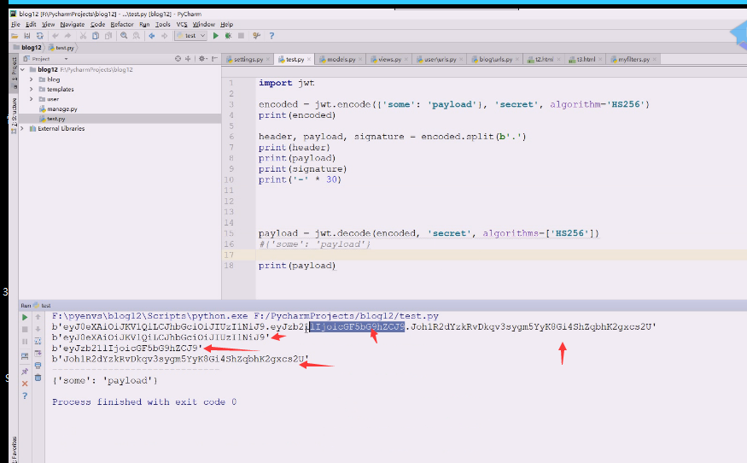Viewport: 747px width, 463px height.
Task: Click the Copy icon in toolbar
Action: (x=96, y=36)
